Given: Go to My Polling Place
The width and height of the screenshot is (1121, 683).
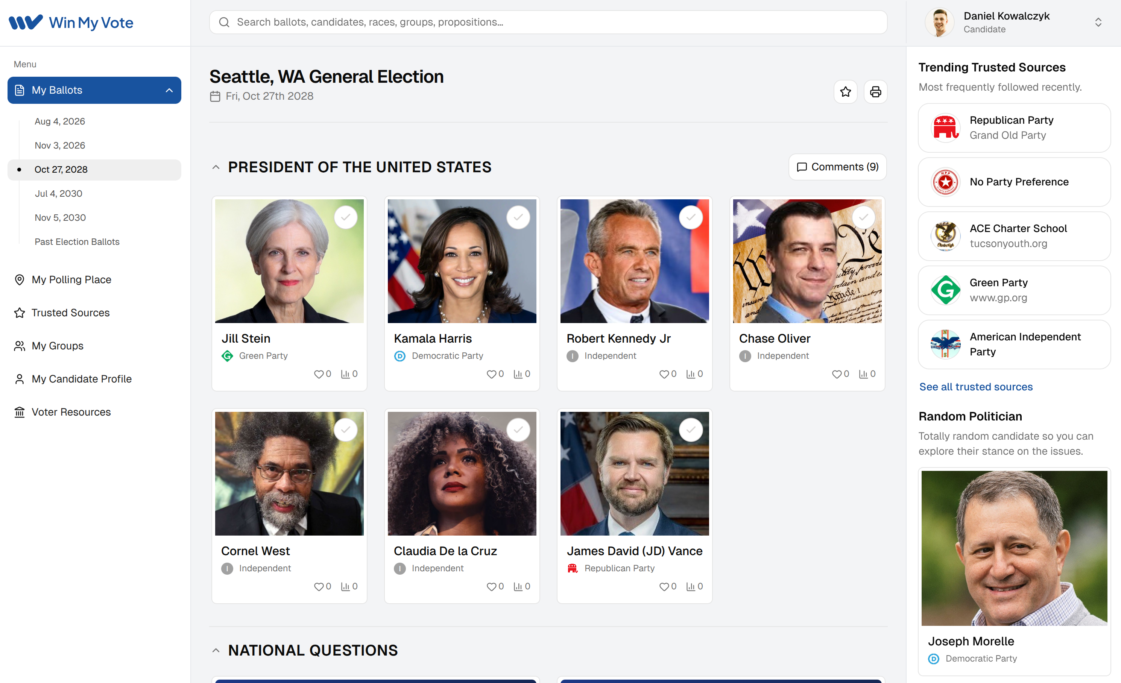Looking at the screenshot, I should (71, 280).
